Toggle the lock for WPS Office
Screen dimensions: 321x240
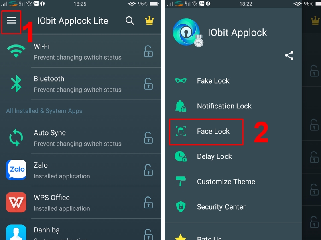point(148,202)
